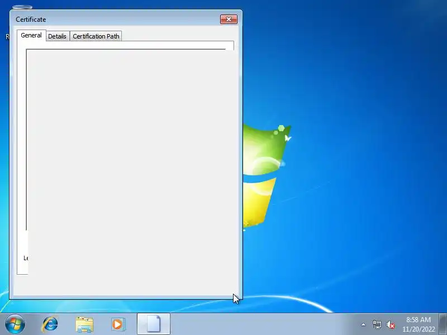The image size is (447, 335).
Task: Launch Internet Explorer from the taskbar
Action: (50, 324)
